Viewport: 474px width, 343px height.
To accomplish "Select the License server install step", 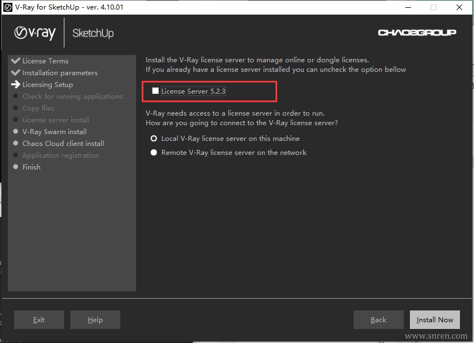I will point(56,120).
